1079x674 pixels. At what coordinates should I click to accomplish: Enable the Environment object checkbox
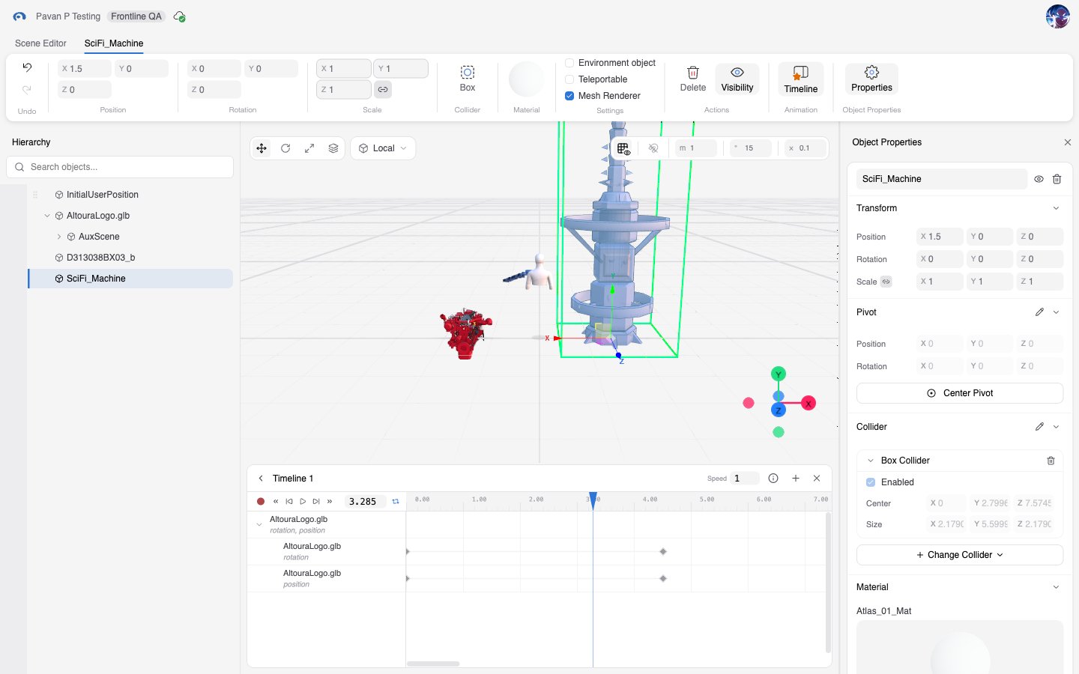[x=569, y=63]
